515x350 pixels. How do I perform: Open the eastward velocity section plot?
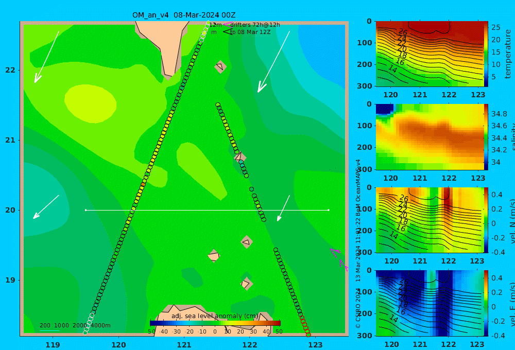click(430, 303)
